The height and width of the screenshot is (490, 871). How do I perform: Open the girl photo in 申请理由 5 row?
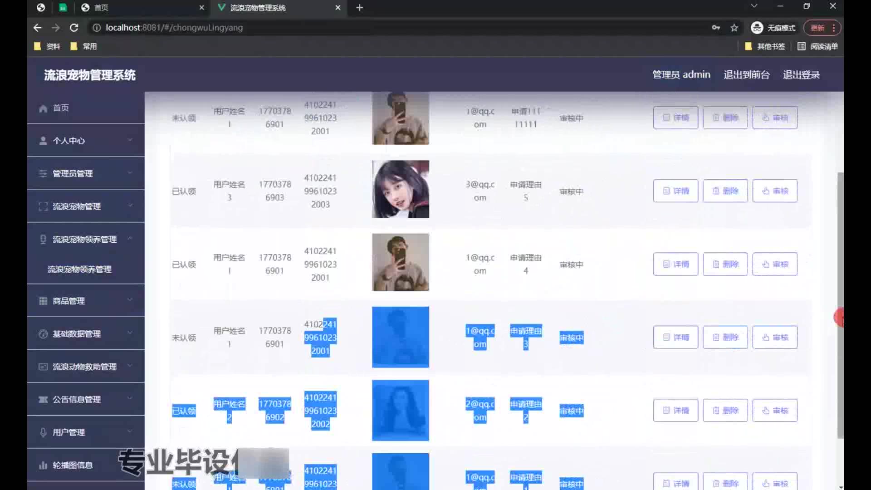[x=401, y=189]
